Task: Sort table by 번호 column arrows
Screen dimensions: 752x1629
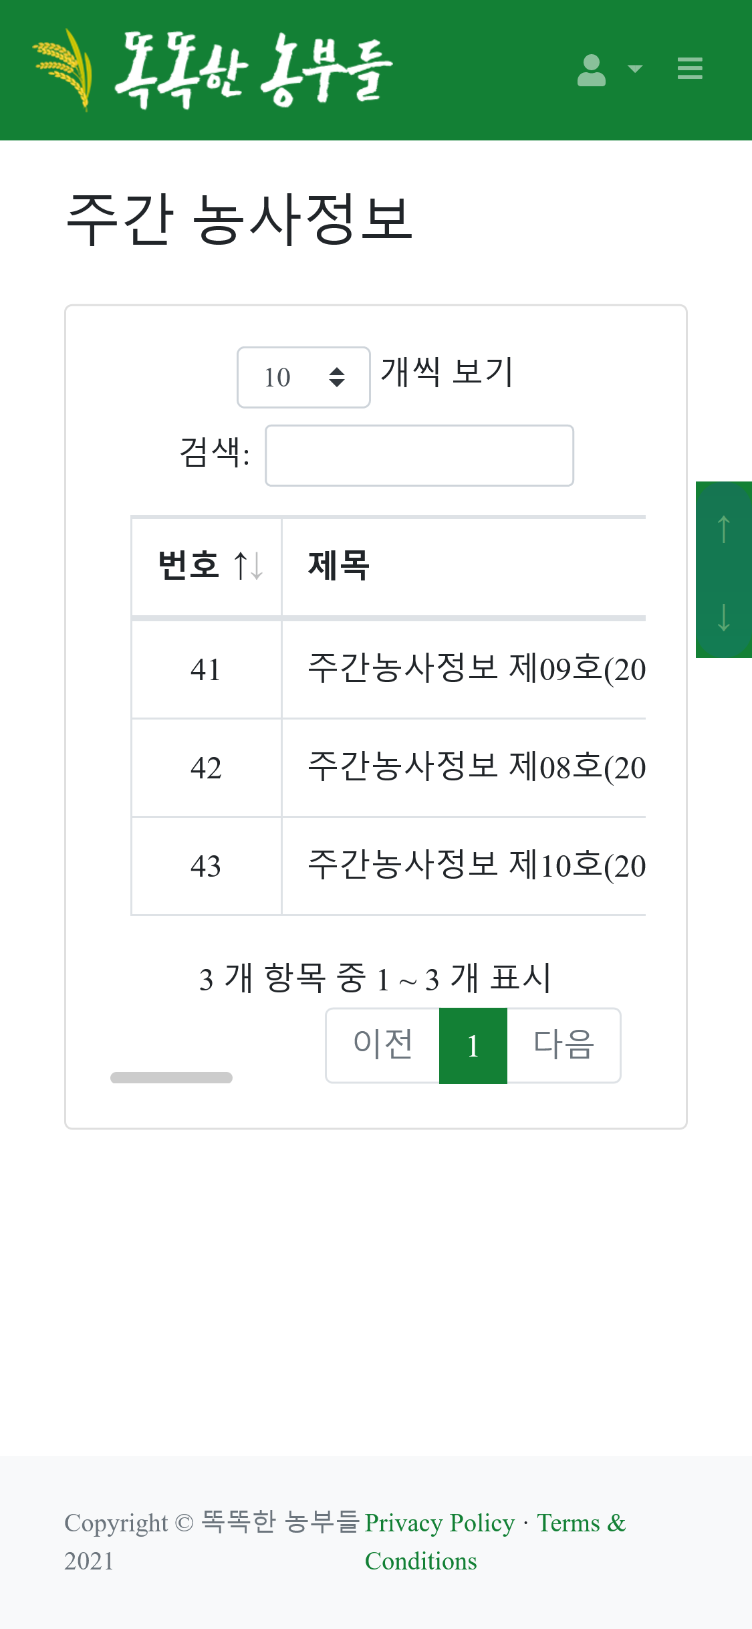Action: (x=248, y=566)
